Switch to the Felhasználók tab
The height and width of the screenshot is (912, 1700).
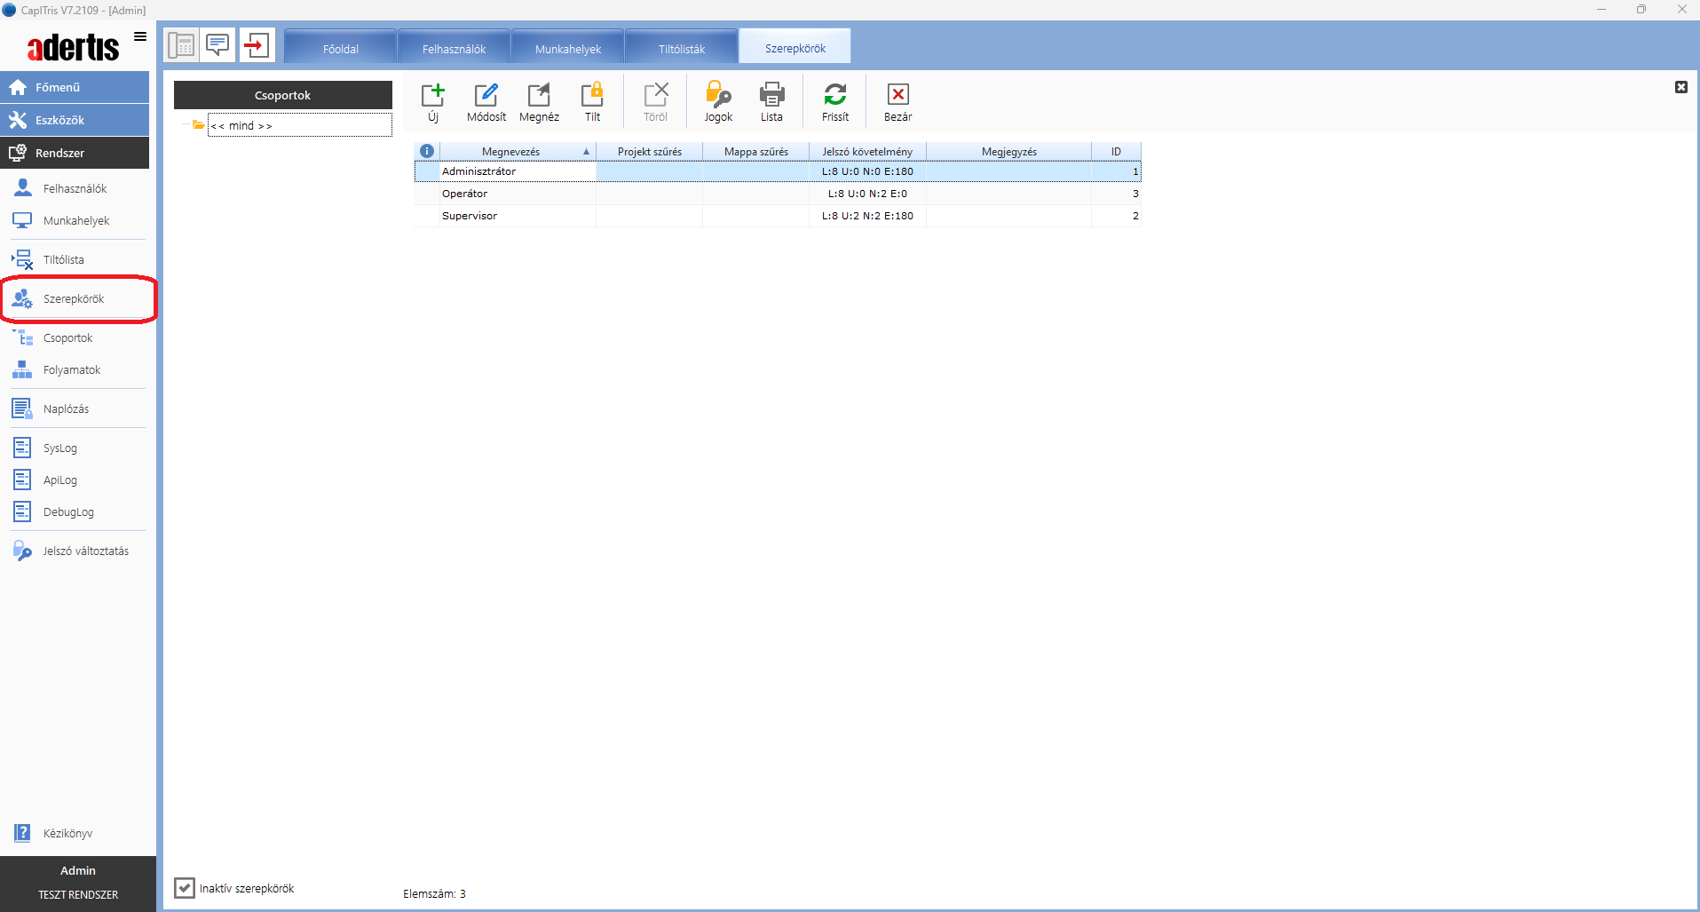tap(454, 49)
